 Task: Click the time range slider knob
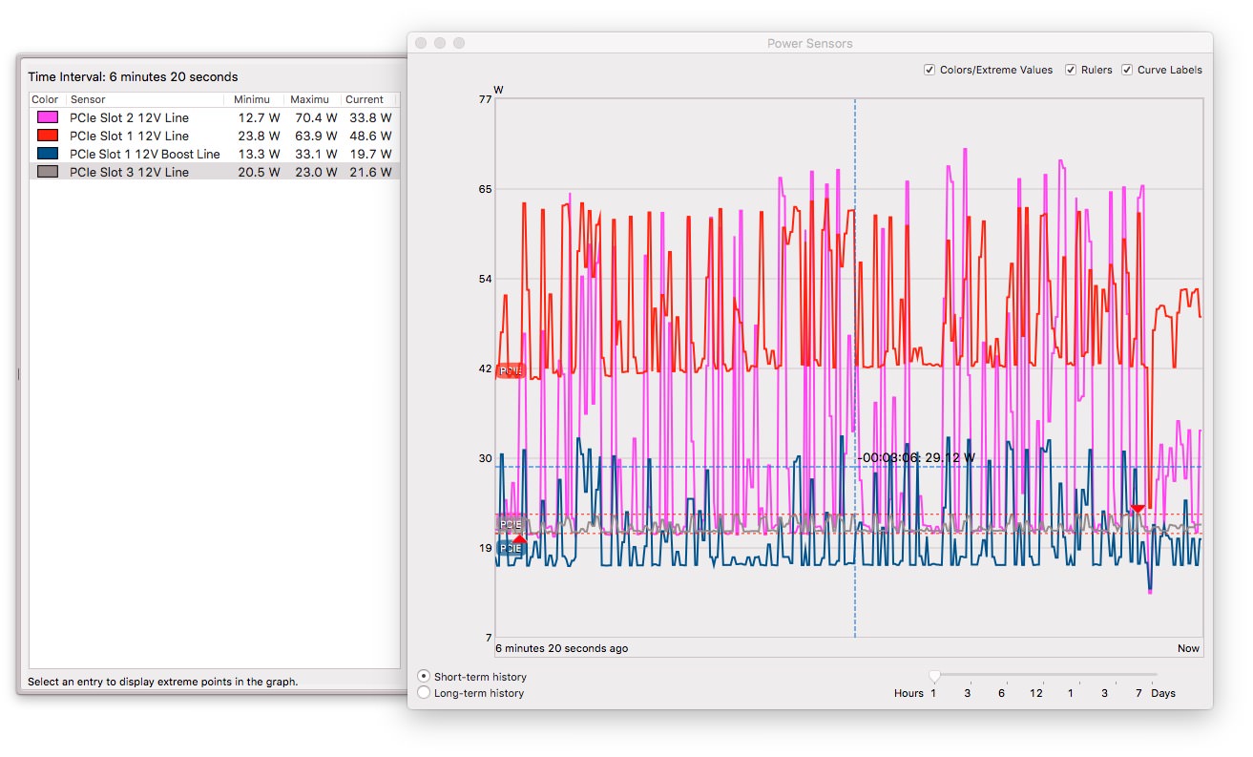click(x=934, y=676)
